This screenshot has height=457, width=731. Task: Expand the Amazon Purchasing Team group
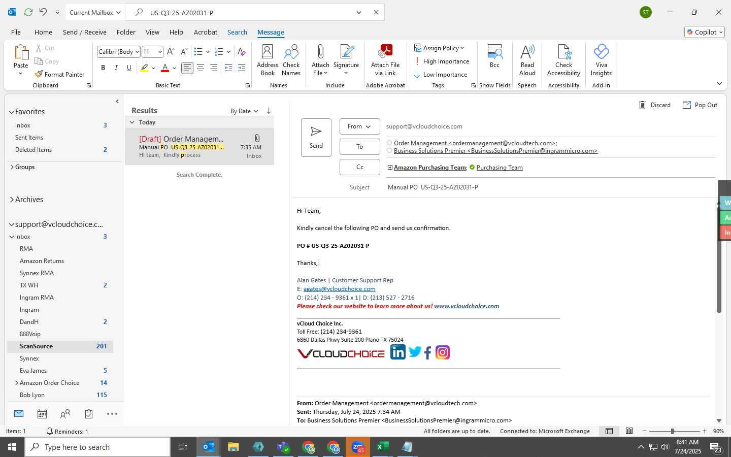[x=390, y=168]
